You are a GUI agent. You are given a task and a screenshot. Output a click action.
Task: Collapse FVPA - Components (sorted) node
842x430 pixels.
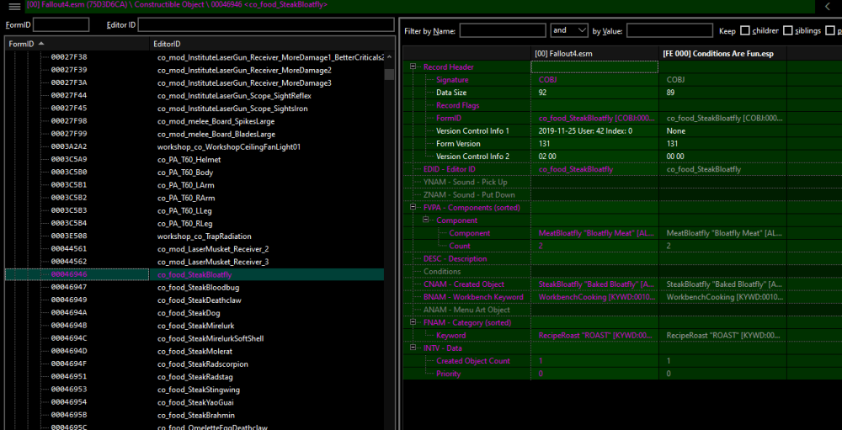413,207
